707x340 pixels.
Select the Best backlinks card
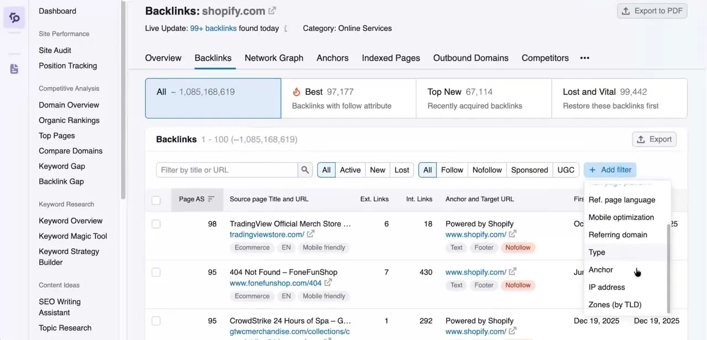[349, 98]
